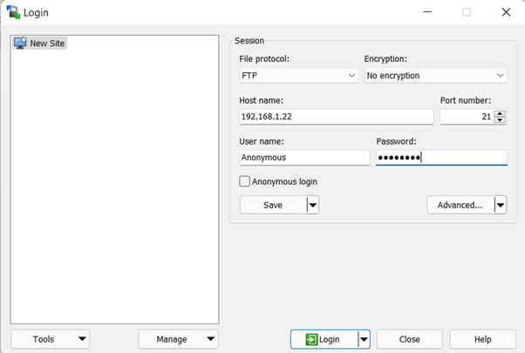The width and height of the screenshot is (525, 353).
Task: Minimize the Login window
Action: [x=427, y=12]
